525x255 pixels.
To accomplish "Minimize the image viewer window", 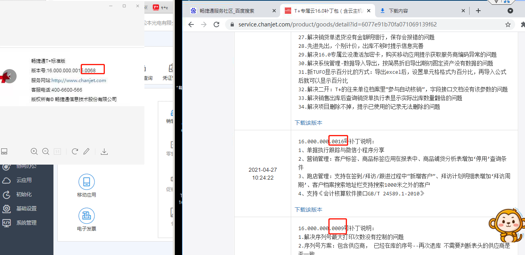I will (x=111, y=6).
